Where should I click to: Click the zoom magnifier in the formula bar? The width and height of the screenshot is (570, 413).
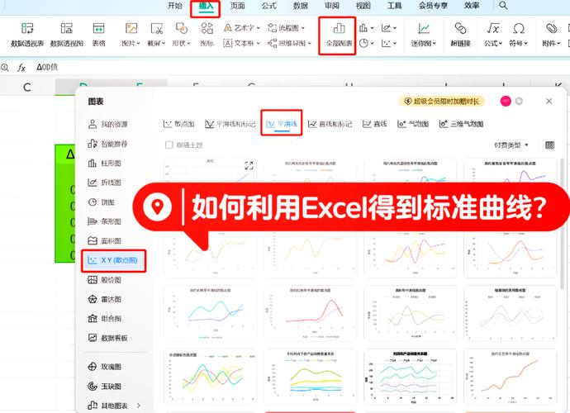pos(4,67)
